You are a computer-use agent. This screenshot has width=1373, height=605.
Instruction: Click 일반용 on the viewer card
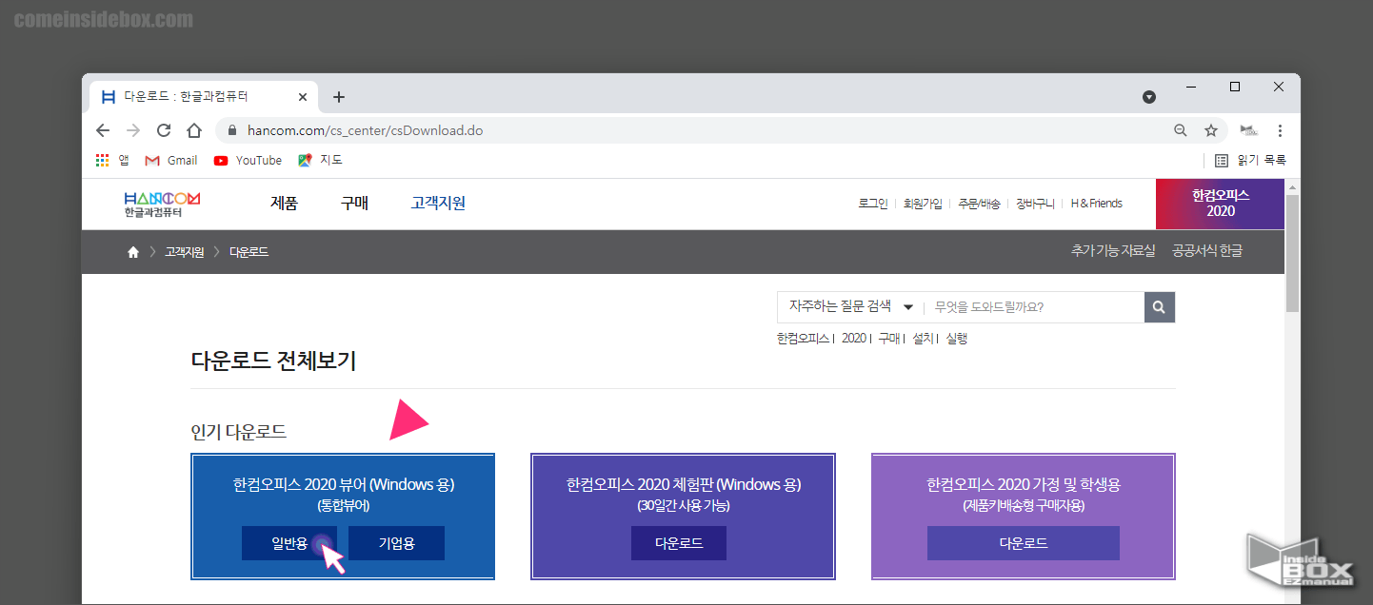[289, 543]
